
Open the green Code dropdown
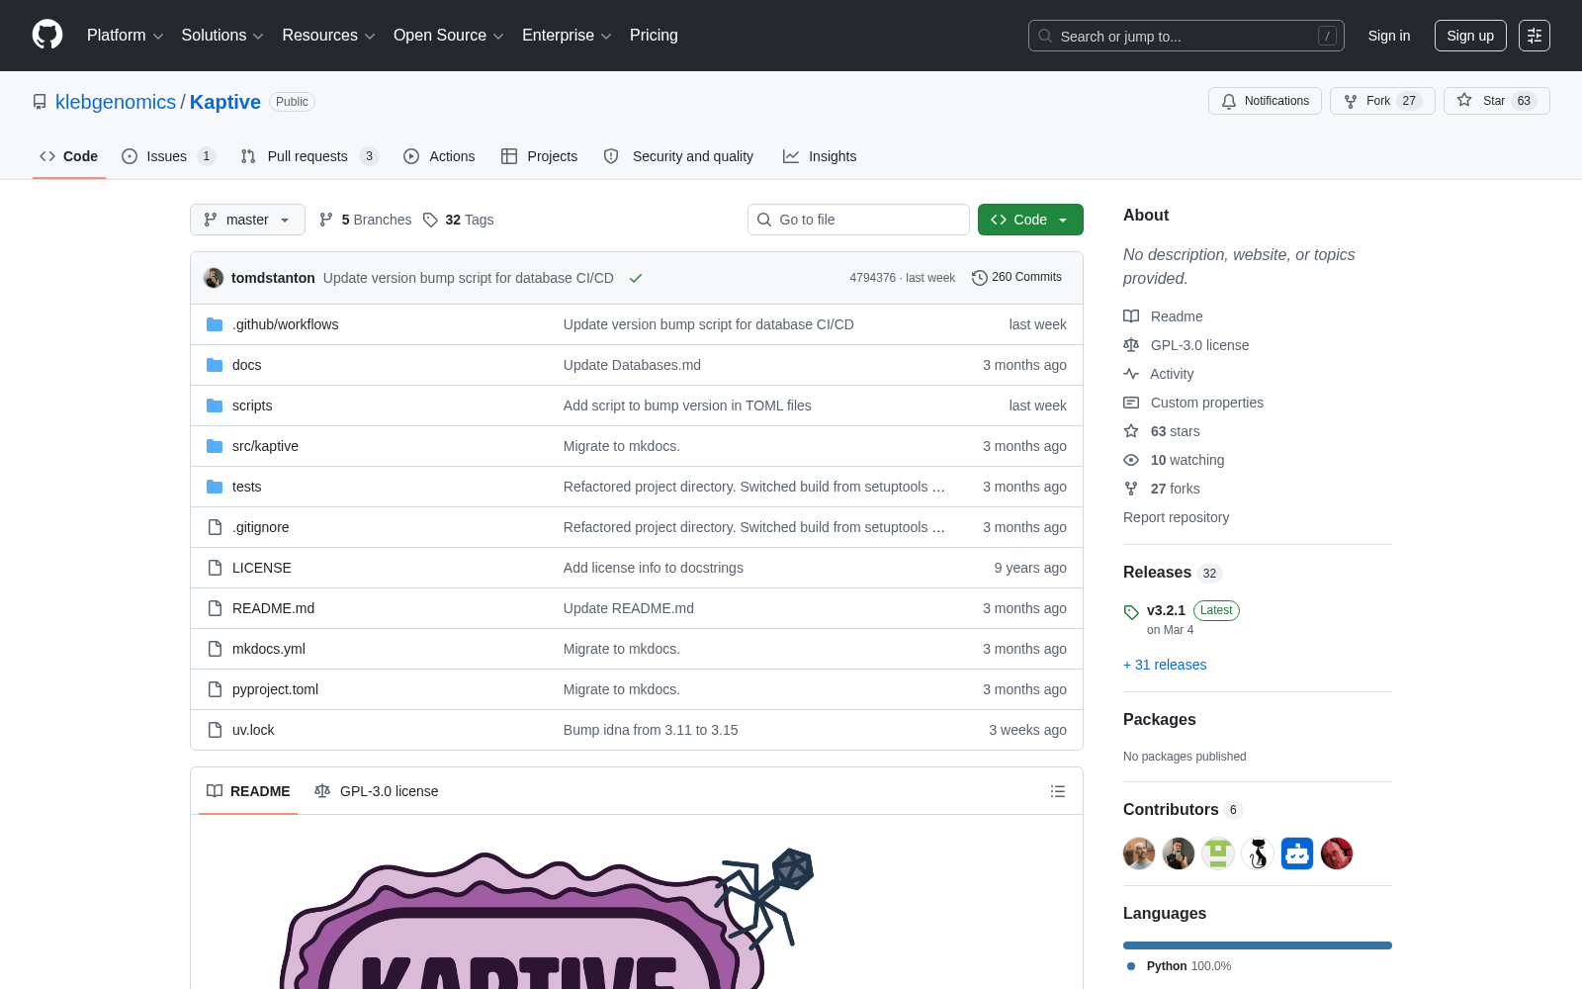(1030, 220)
